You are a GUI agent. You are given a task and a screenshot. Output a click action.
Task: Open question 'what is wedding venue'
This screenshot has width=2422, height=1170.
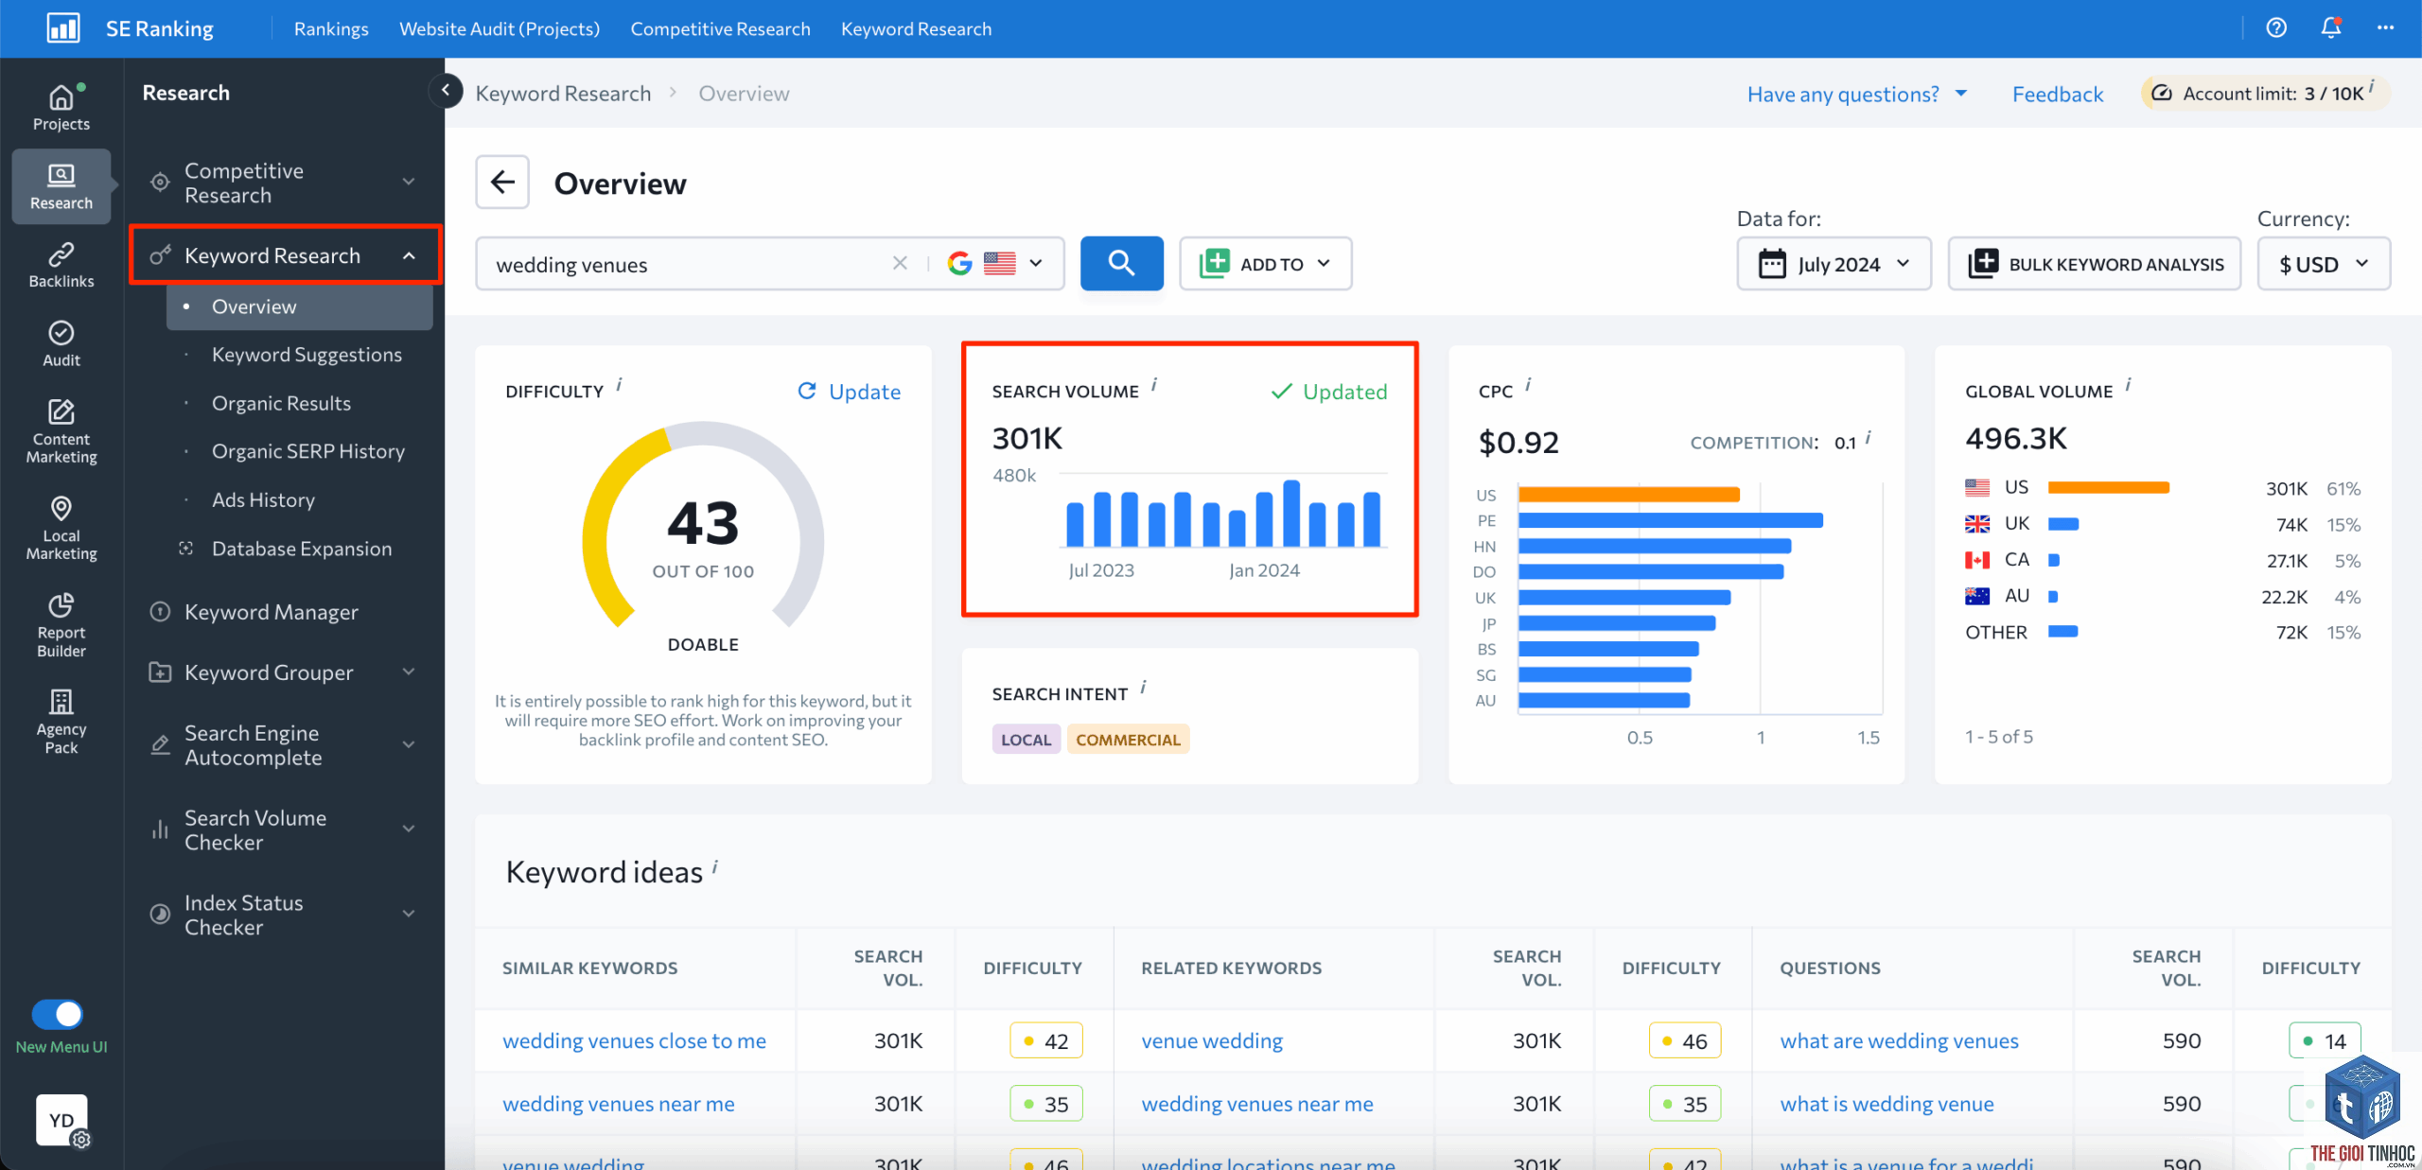[x=1887, y=1104]
